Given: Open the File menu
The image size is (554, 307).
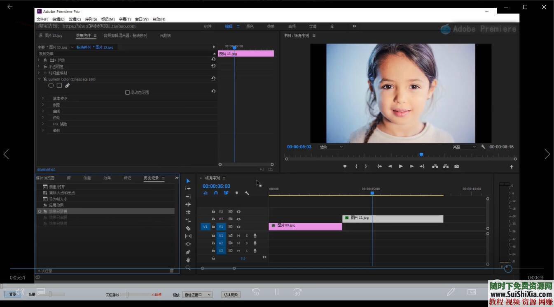Looking at the screenshot, I should pyautogui.click(x=42, y=19).
